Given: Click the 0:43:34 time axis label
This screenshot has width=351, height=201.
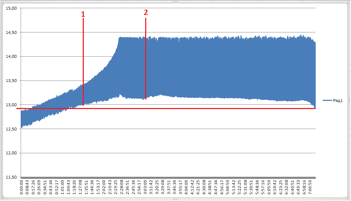Looking at the screenshot, I should click(x=51, y=187).
